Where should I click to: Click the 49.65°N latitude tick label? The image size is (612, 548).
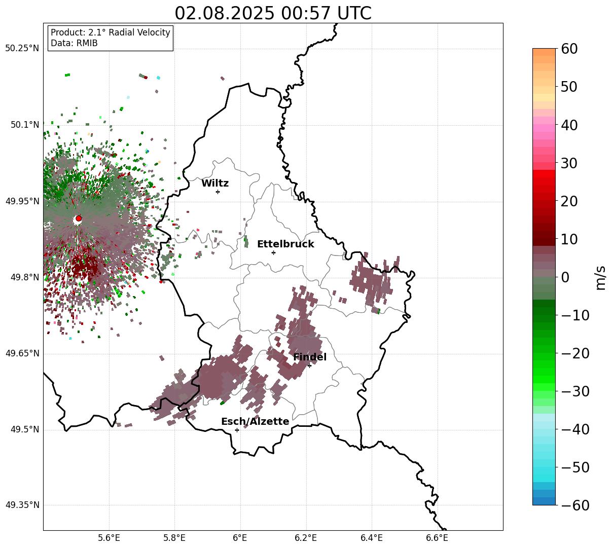[x=22, y=353]
